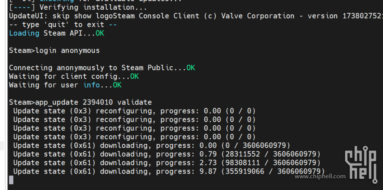Click the downloading progress 0.00 (0 / 3606060979) line

pos(152,146)
